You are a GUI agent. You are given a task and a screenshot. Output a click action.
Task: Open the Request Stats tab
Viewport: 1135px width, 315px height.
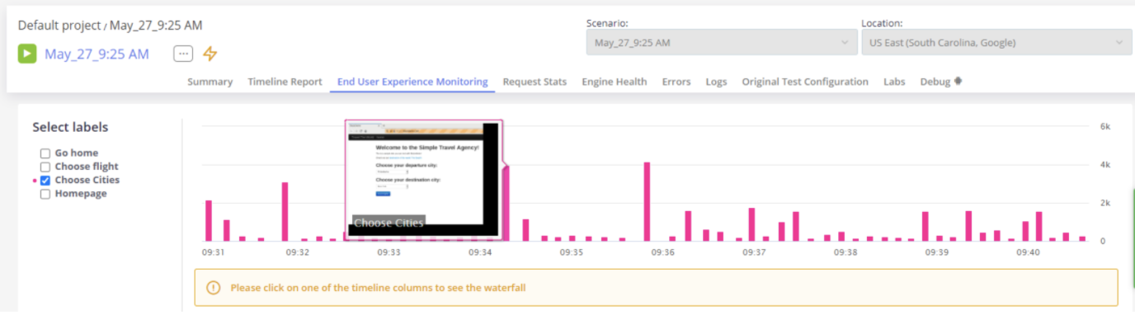point(535,82)
